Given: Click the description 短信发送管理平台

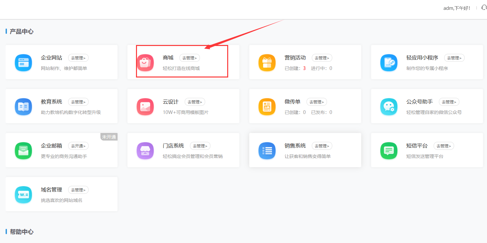Looking at the screenshot, I should [425, 156].
